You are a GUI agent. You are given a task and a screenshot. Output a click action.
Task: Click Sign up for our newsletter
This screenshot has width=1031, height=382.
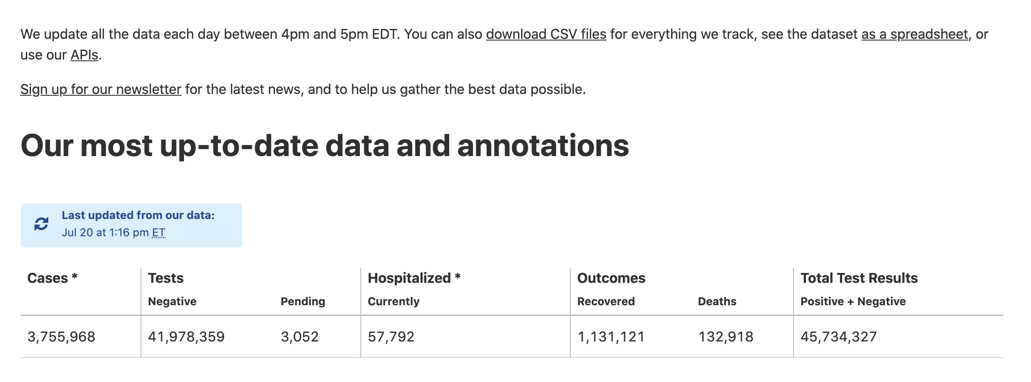101,89
